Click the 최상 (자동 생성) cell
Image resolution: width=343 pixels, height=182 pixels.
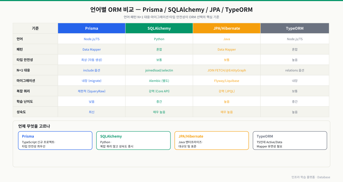click(92, 60)
